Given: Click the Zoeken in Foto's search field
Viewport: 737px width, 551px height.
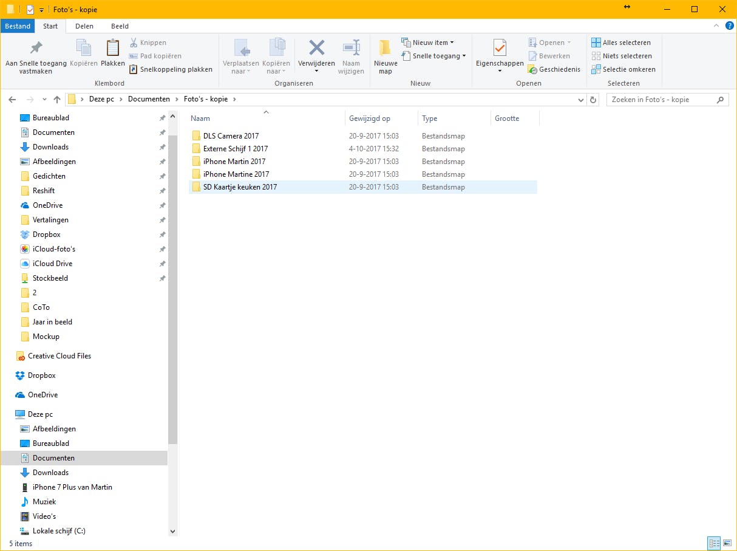Looking at the screenshot, I should (x=660, y=100).
